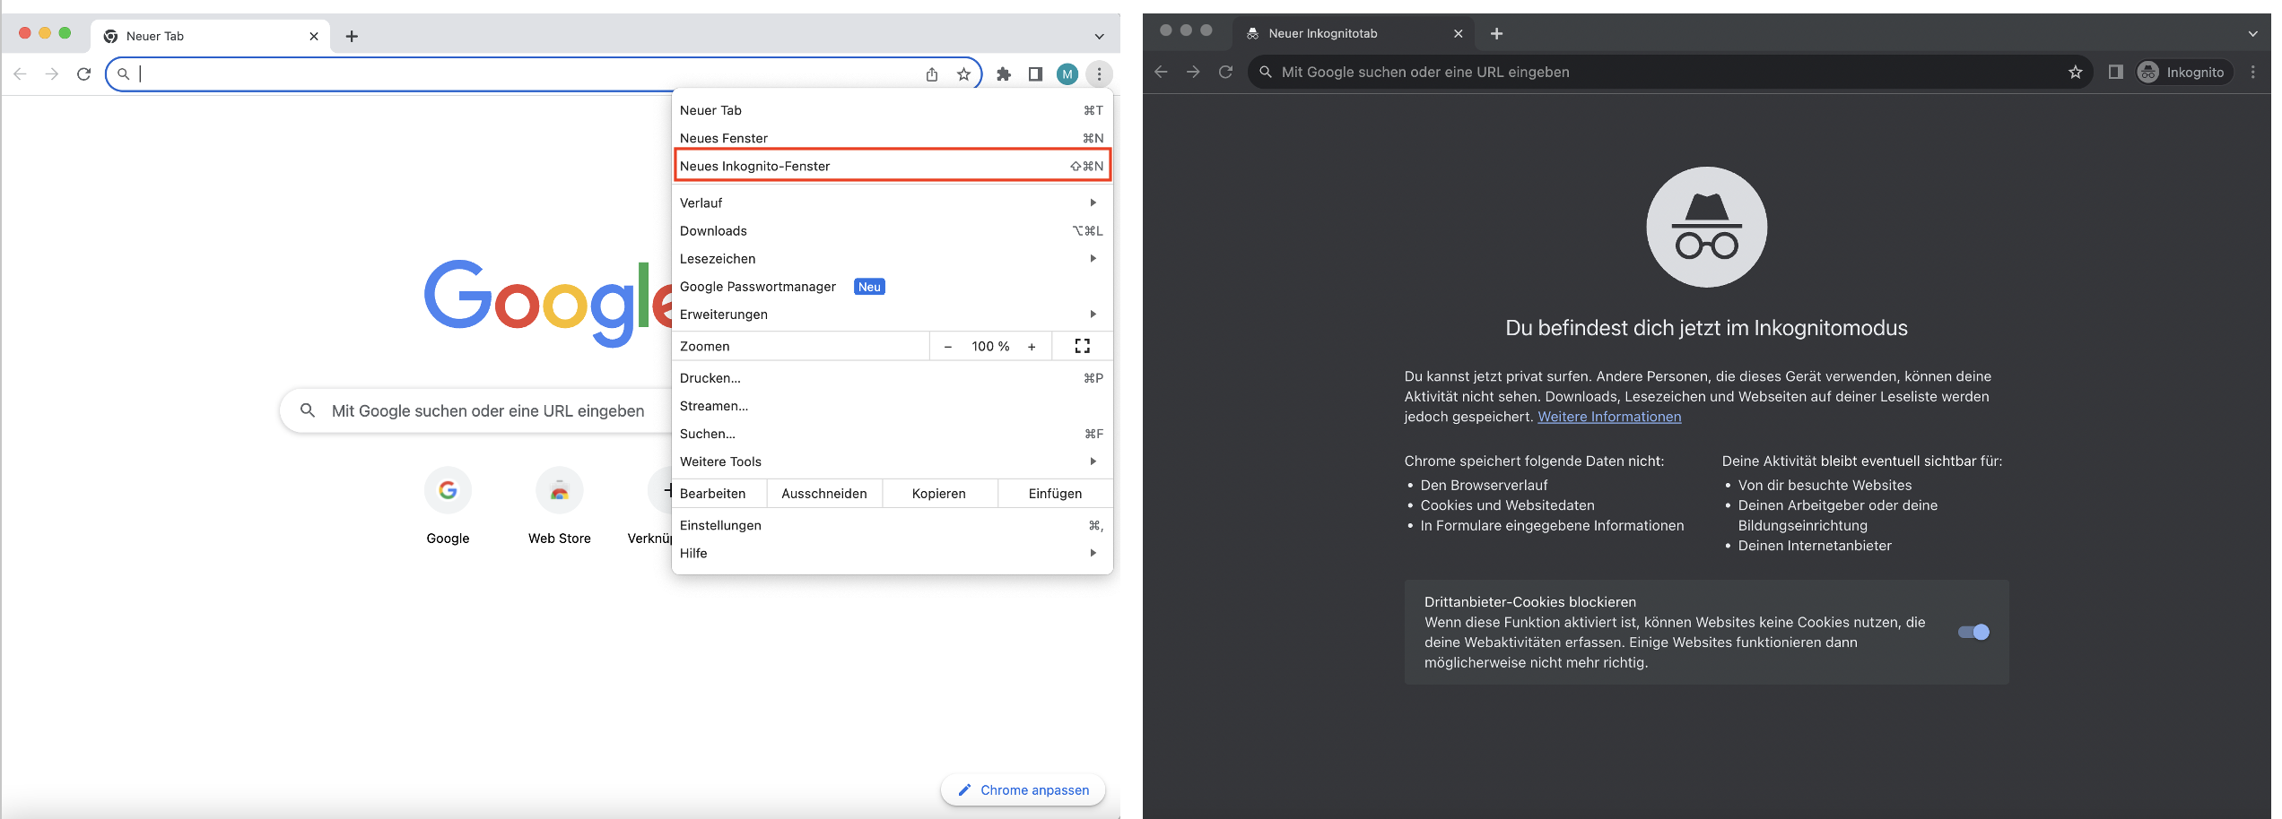Open a new tab in the light window
The image size is (2282, 819).
[352, 37]
